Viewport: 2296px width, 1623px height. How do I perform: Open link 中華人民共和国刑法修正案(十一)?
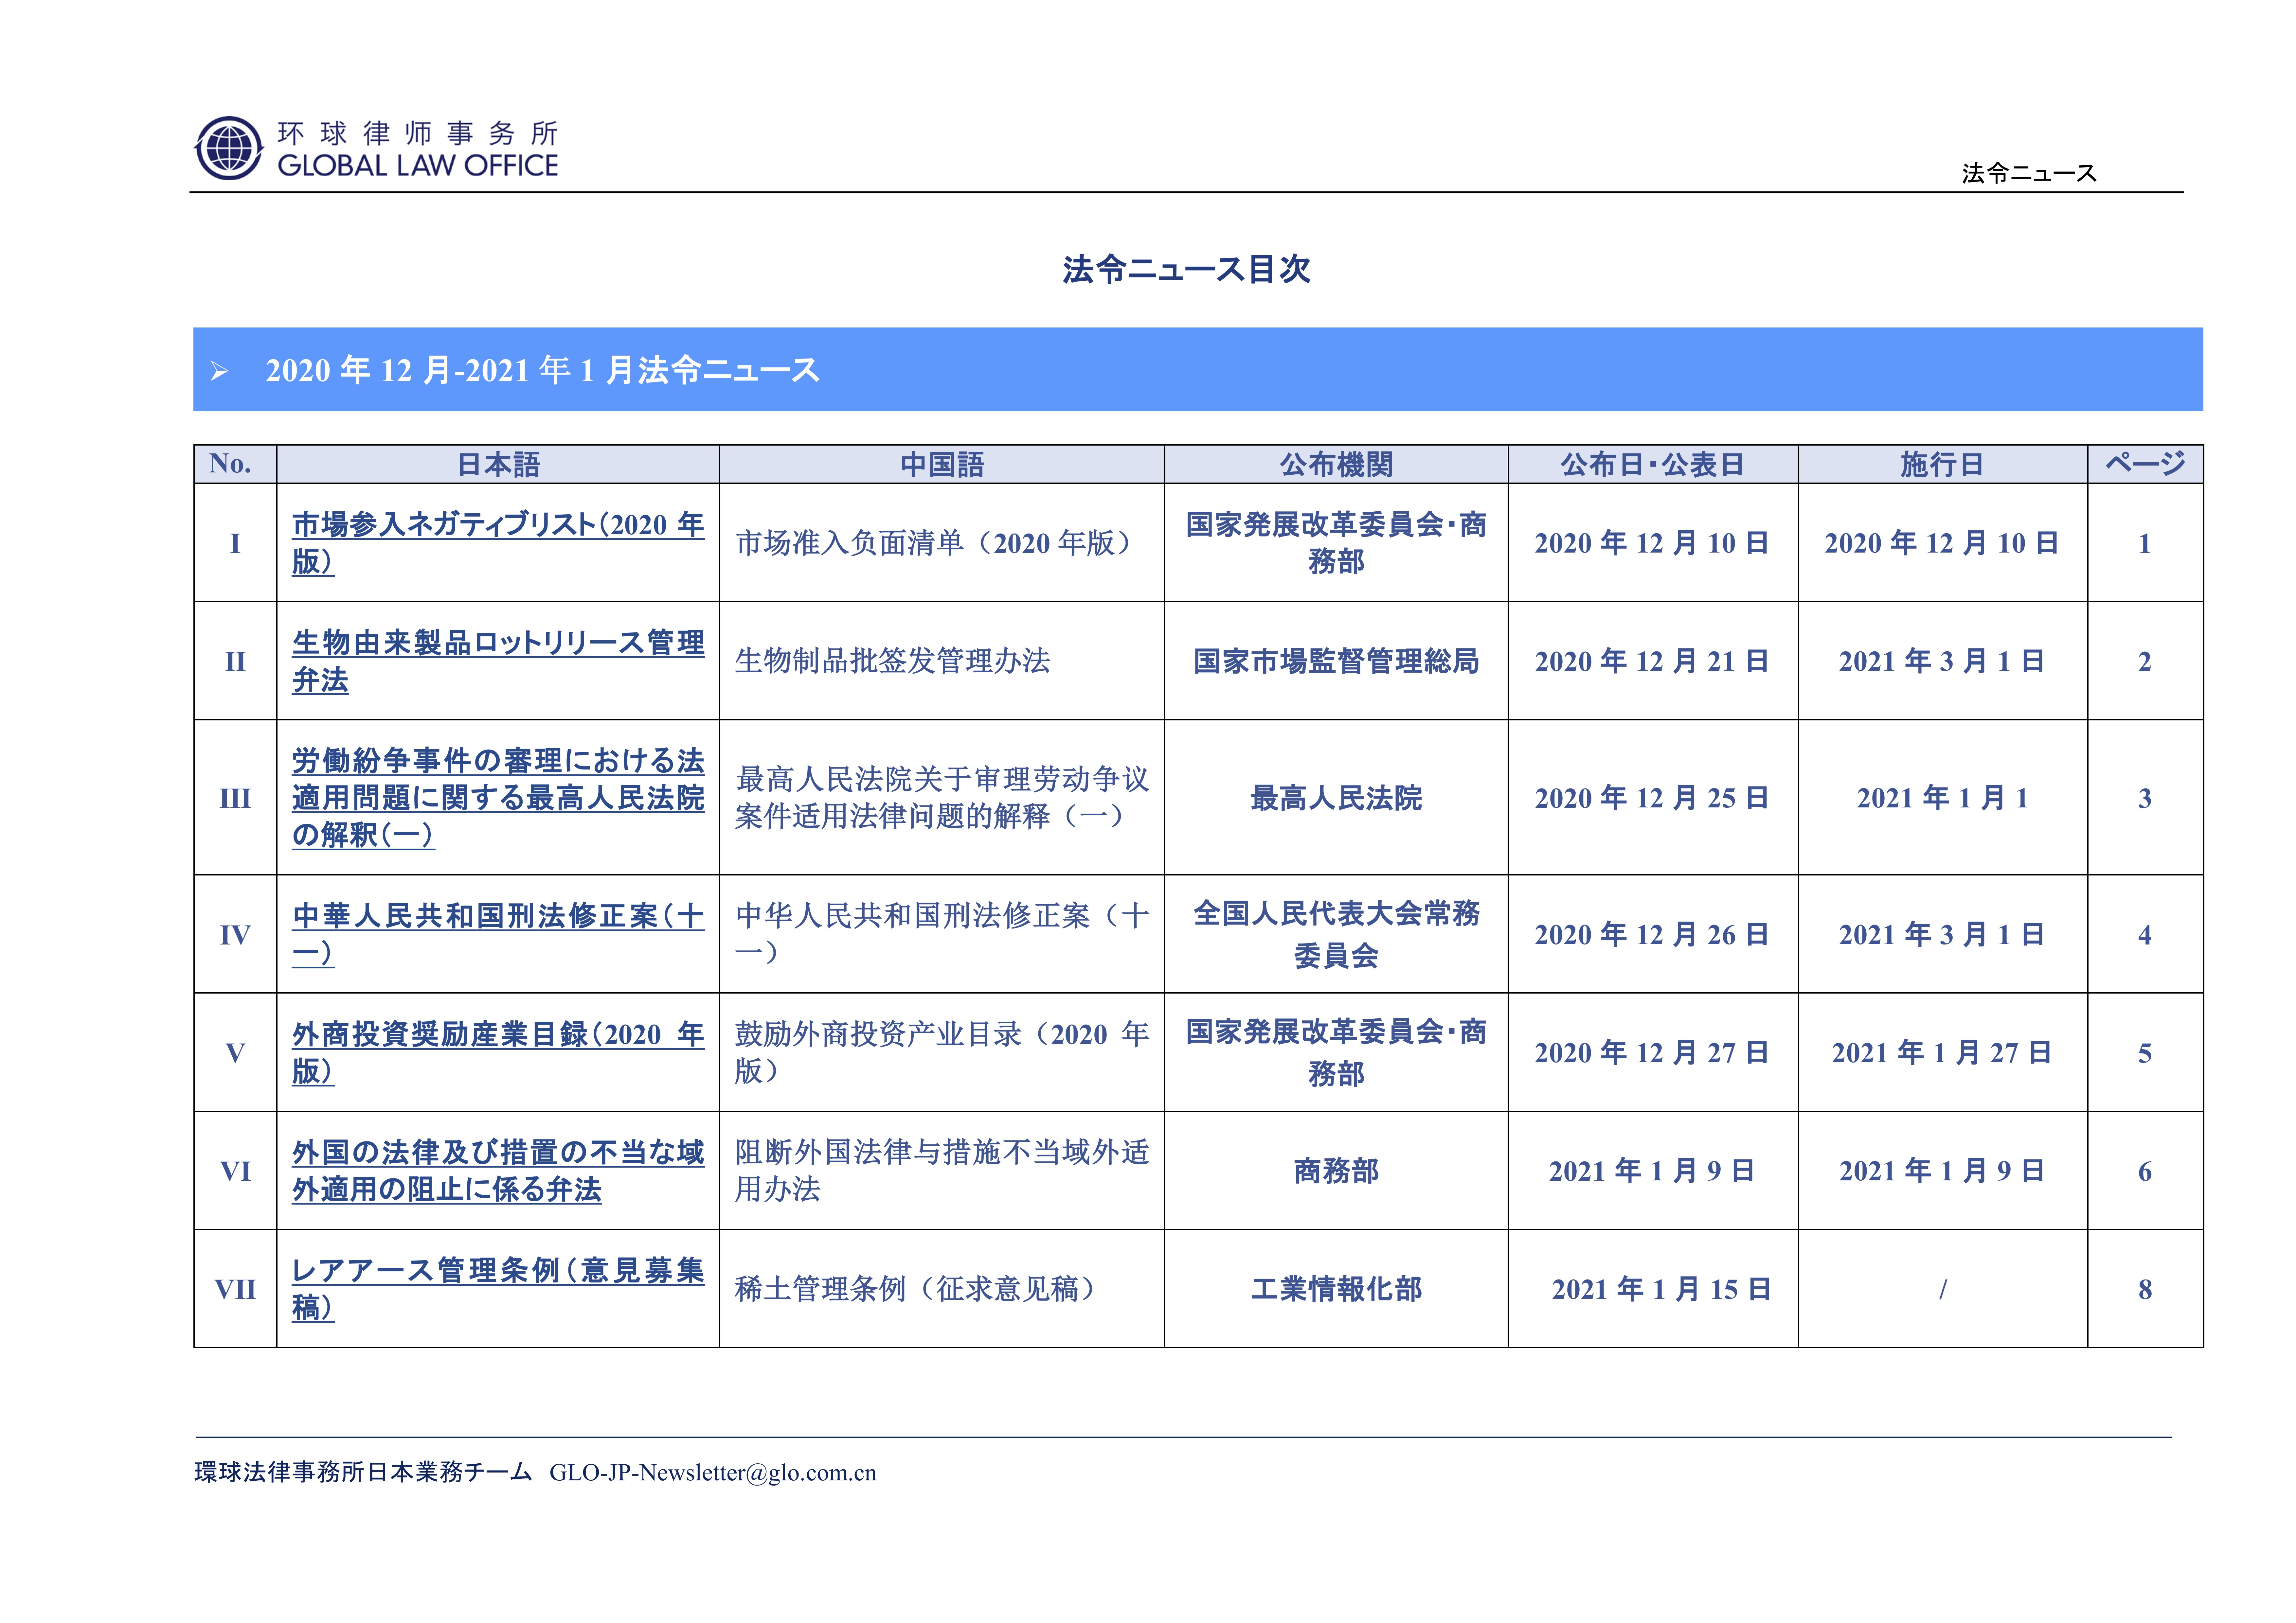tap(498, 934)
